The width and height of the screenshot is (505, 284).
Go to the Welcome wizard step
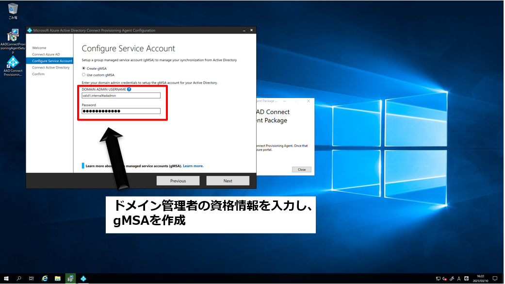(39, 48)
